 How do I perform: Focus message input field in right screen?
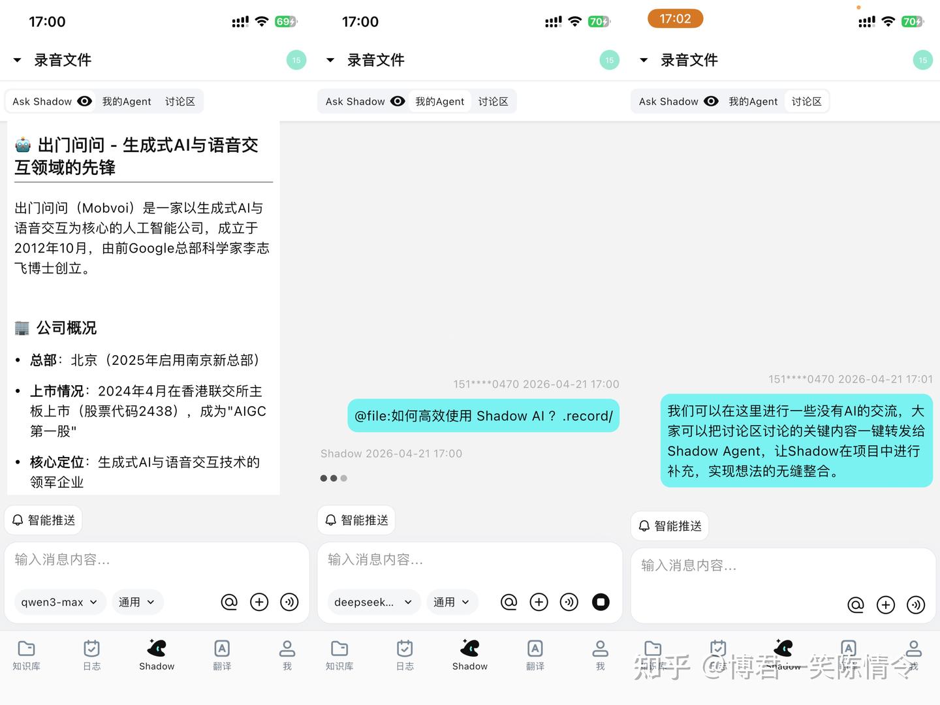point(783,566)
